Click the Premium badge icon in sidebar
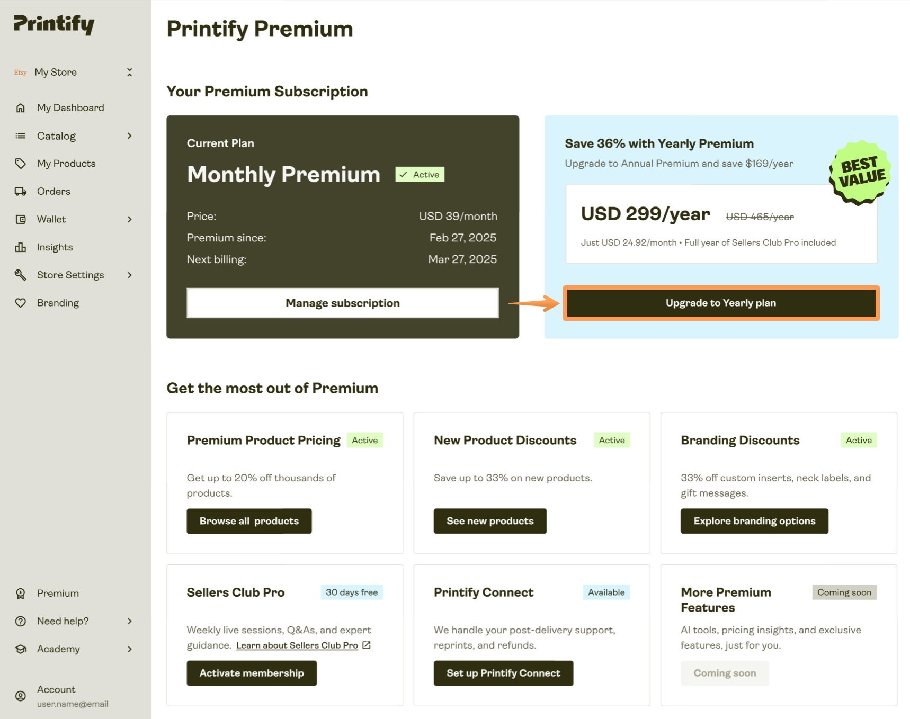This screenshot has width=910, height=719. point(21,593)
